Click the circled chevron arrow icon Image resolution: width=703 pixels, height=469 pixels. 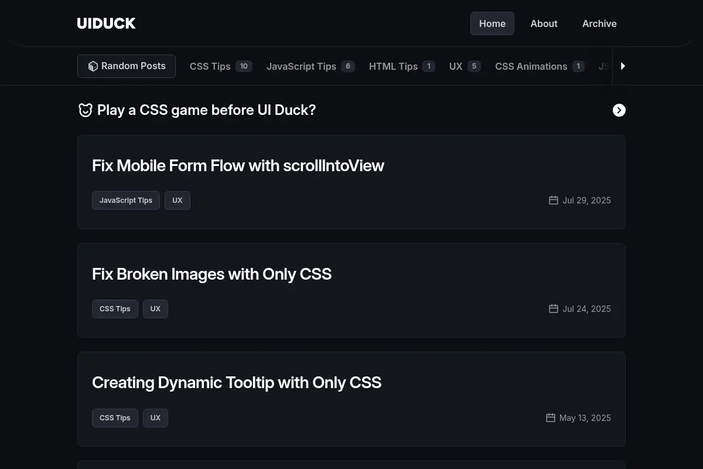619,110
